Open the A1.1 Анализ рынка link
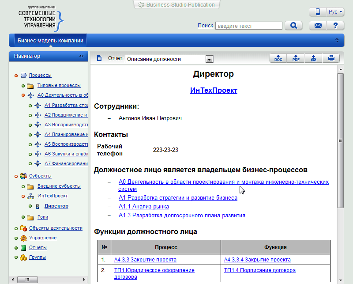This screenshot has height=284, width=353. click(x=143, y=207)
